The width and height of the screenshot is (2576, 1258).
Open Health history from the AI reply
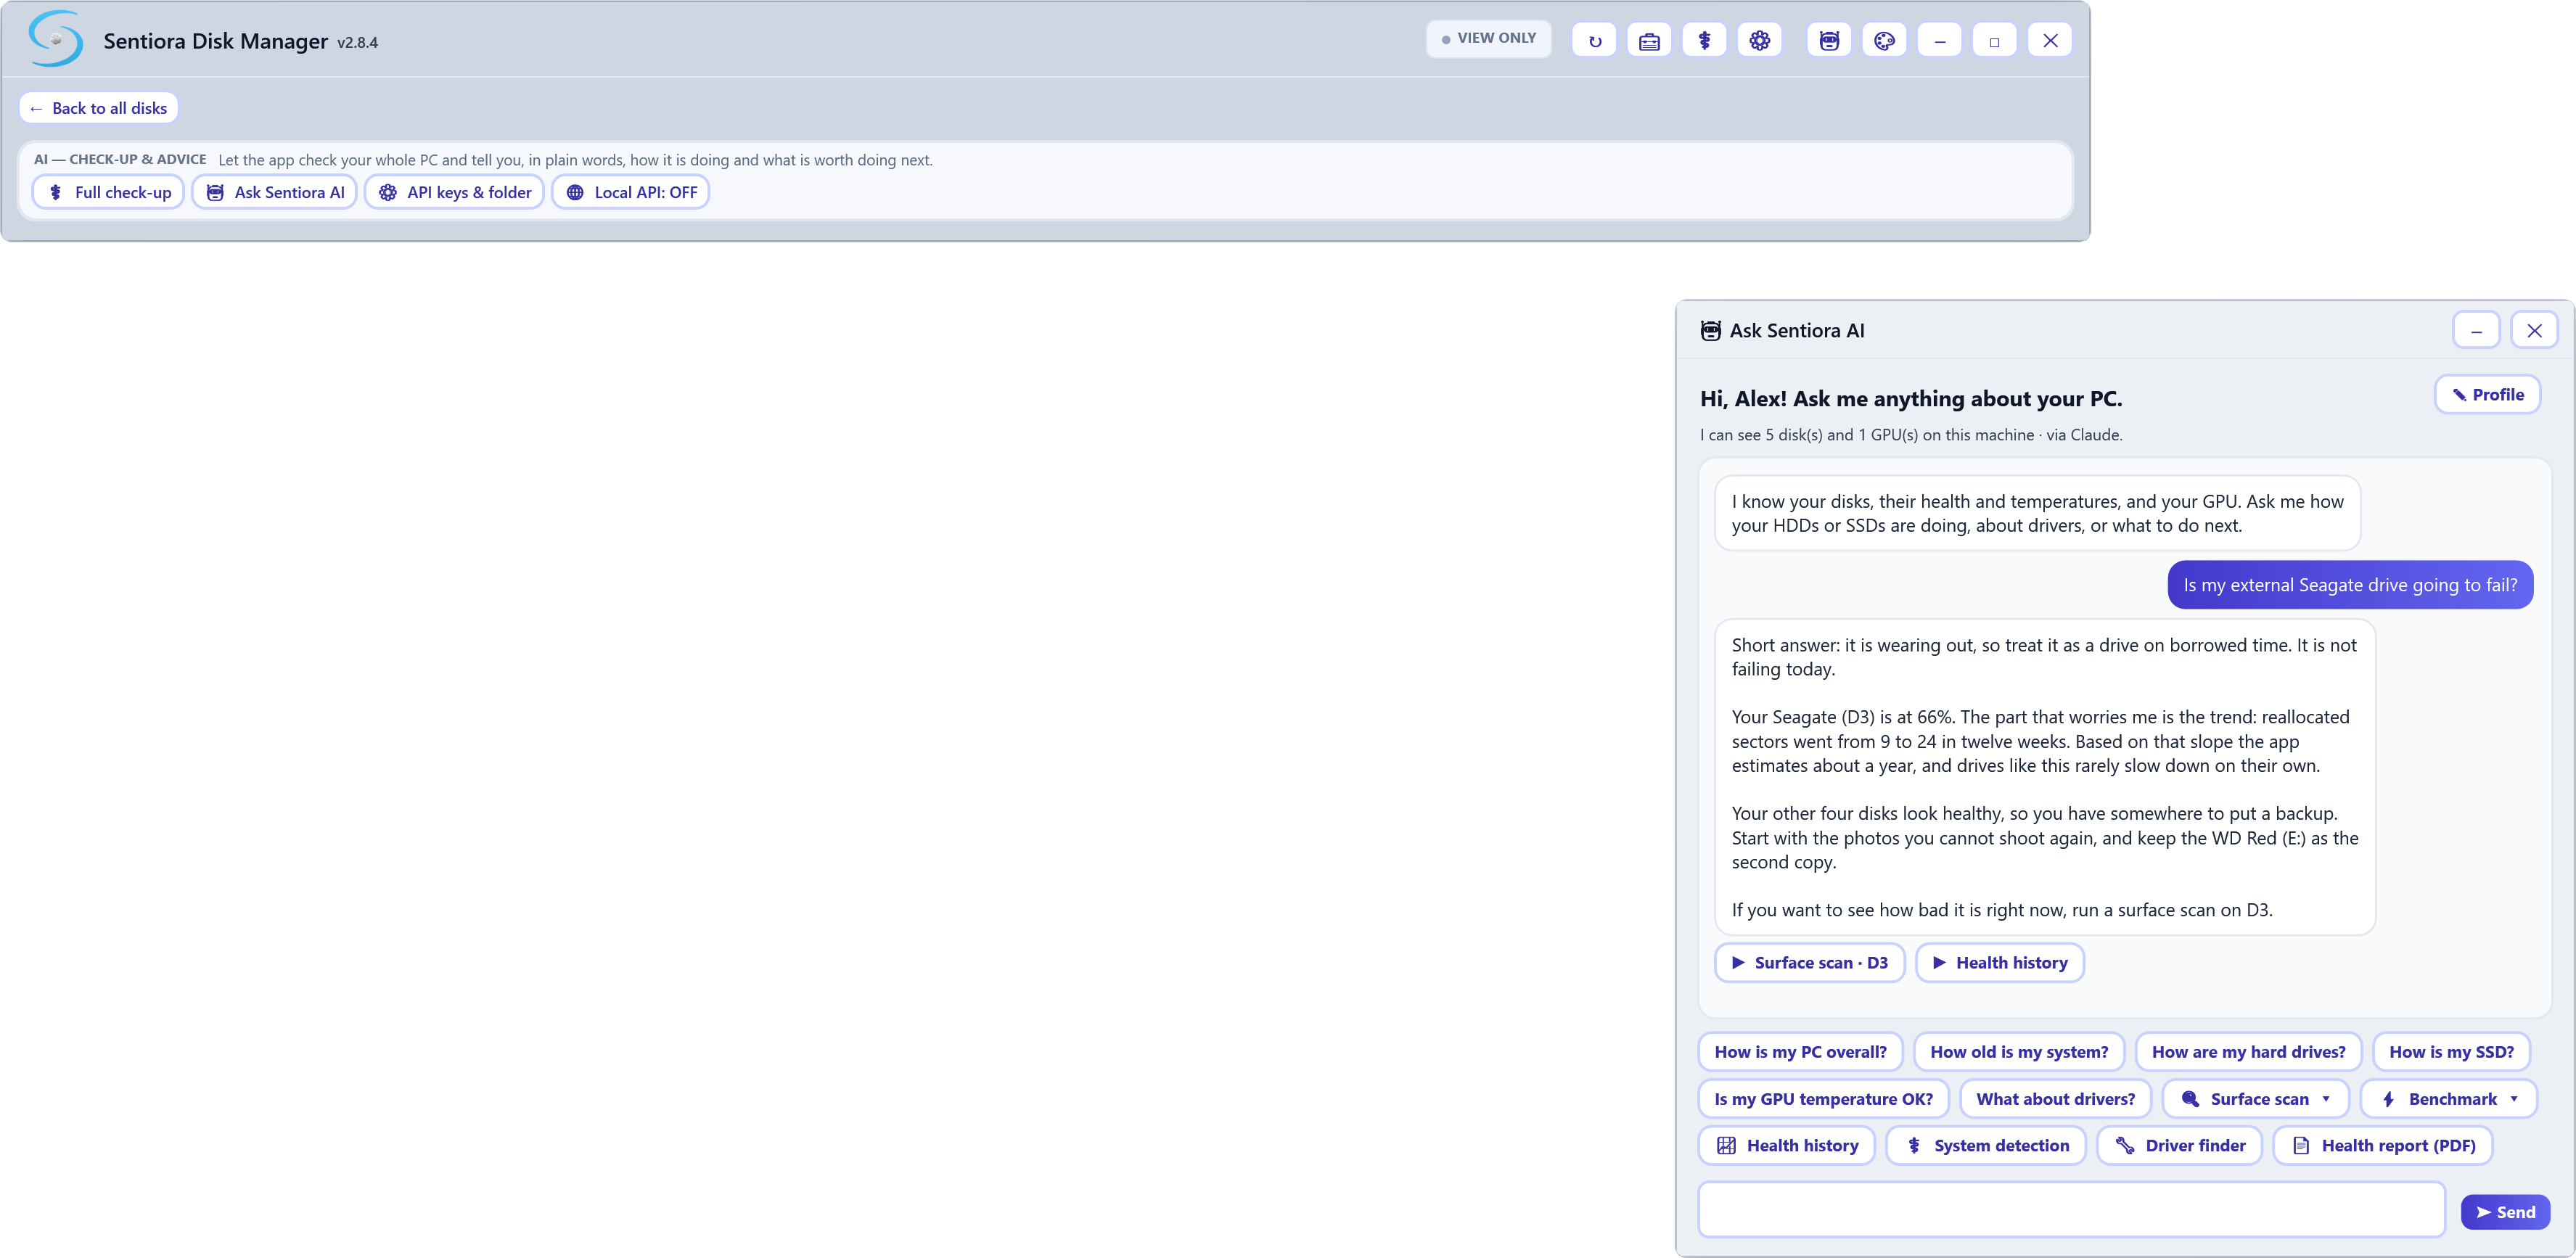tap(1999, 962)
